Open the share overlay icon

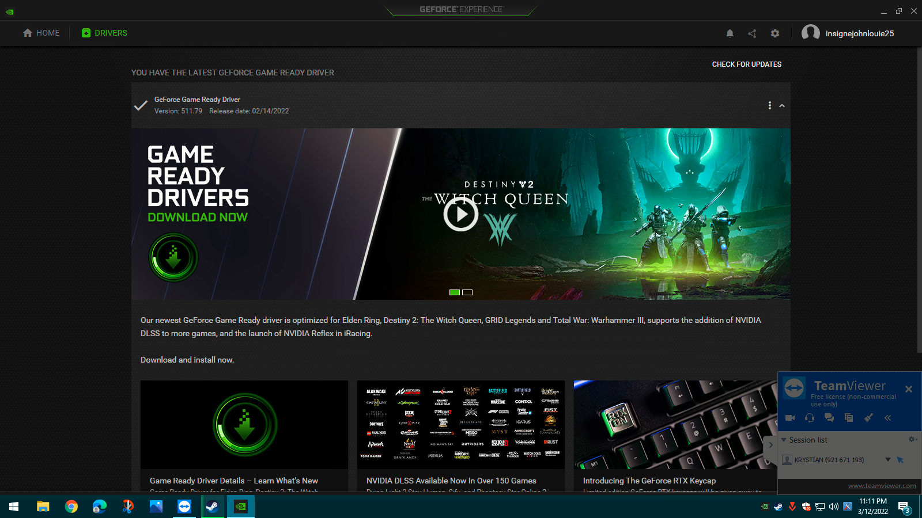pos(752,33)
